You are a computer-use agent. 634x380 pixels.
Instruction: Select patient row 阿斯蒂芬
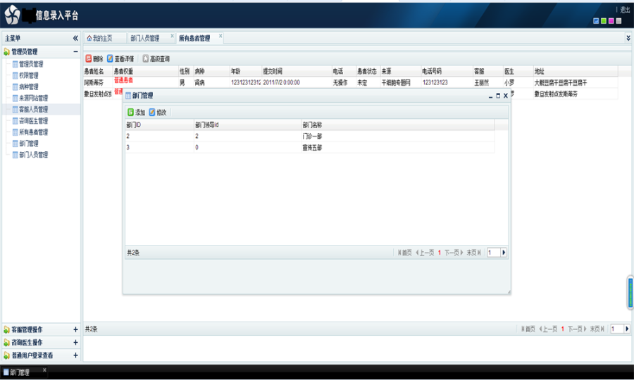350,82
